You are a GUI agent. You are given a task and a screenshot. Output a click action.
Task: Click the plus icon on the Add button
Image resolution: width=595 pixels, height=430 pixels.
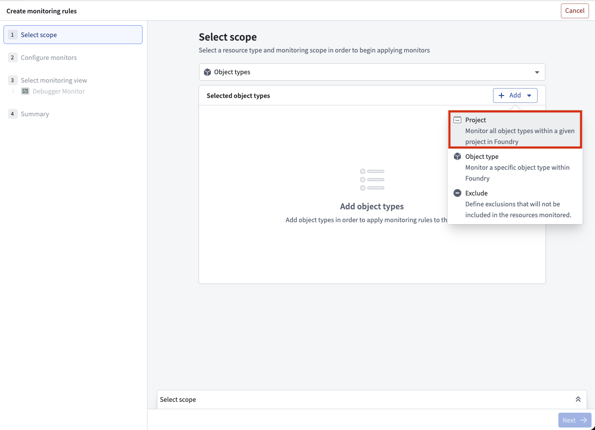pyautogui.click(x=501, y=95)
